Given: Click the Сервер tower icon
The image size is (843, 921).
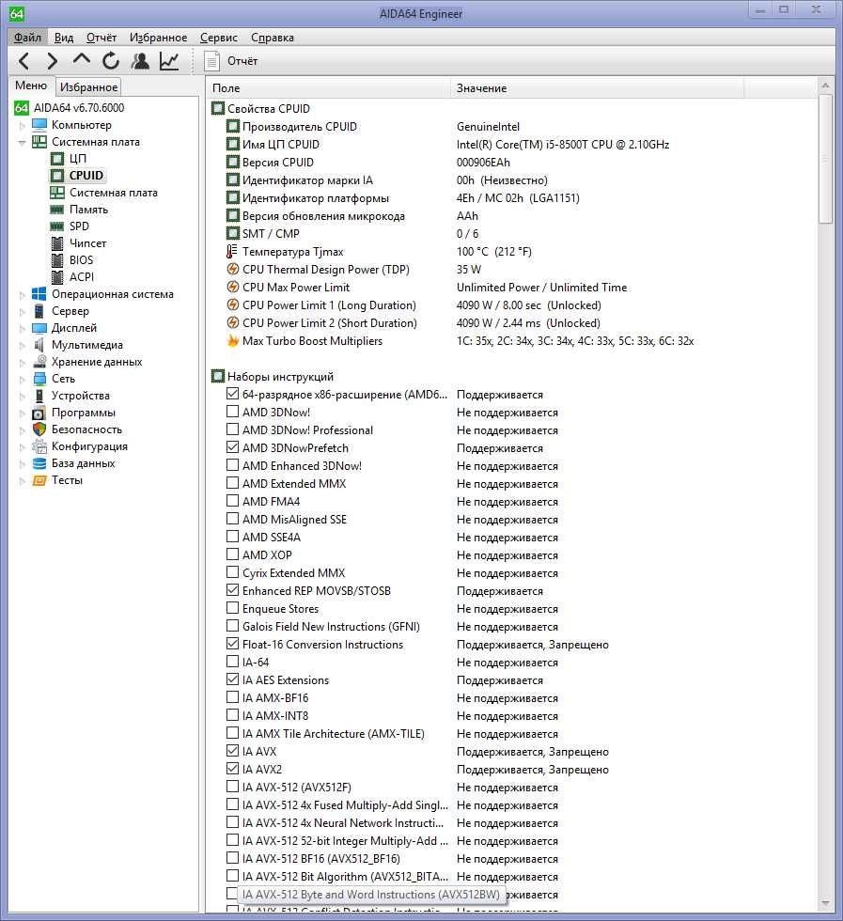Looking at the screenshot, I should click(x=39, y=311).
